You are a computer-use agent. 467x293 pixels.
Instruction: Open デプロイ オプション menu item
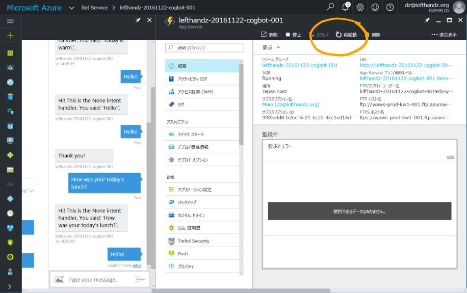pos(202,160)
